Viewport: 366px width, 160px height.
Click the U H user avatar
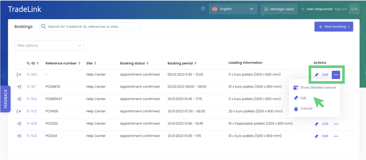[354, 9]
